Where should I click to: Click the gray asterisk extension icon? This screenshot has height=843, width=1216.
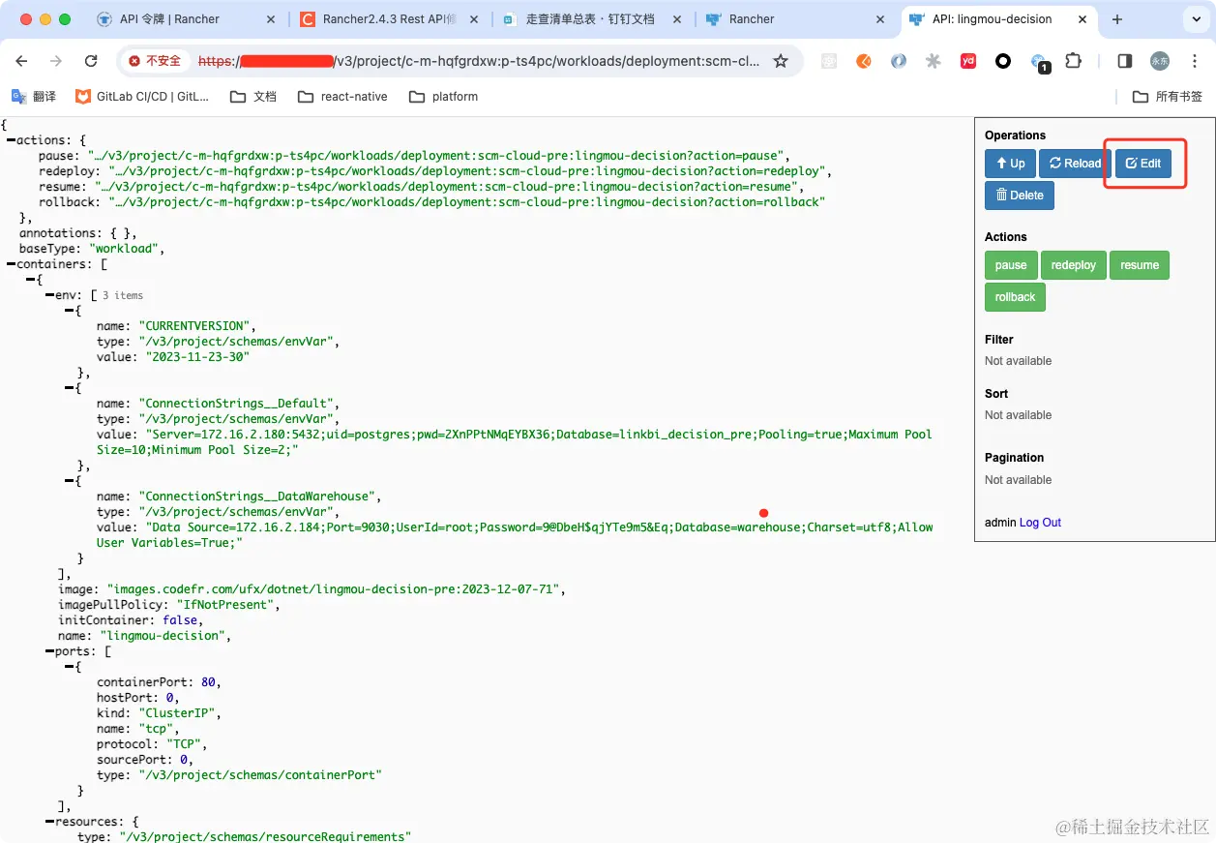pos(934,61)
